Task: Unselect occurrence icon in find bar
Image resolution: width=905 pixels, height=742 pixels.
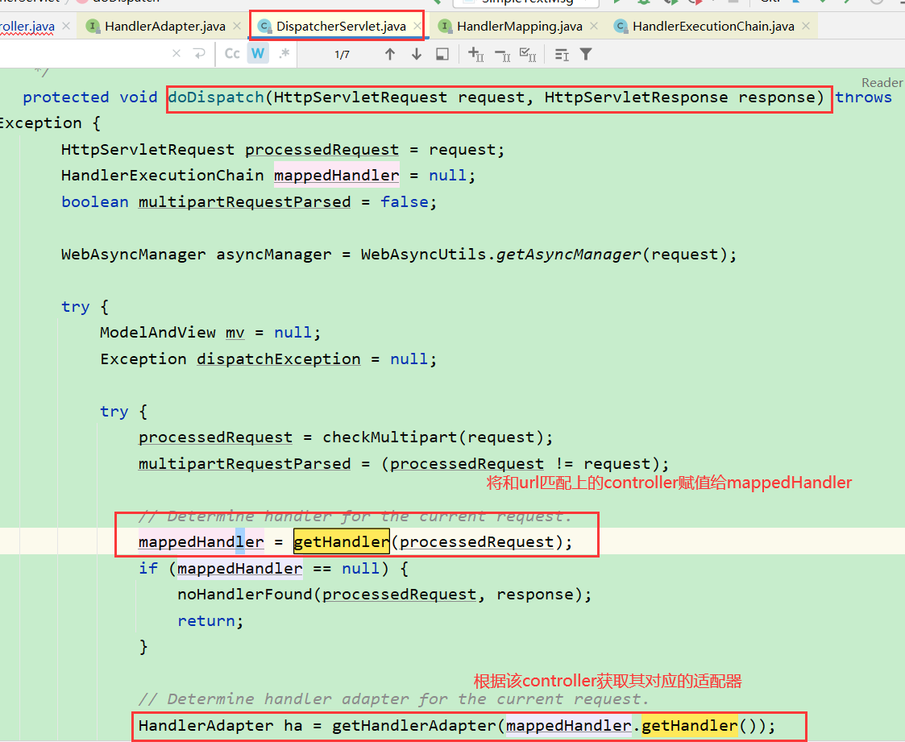Action: point(502,55)
